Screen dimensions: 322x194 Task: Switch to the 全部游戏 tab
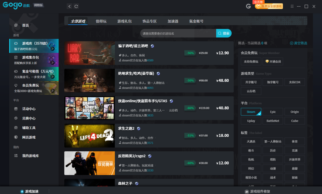pos(78,21)
